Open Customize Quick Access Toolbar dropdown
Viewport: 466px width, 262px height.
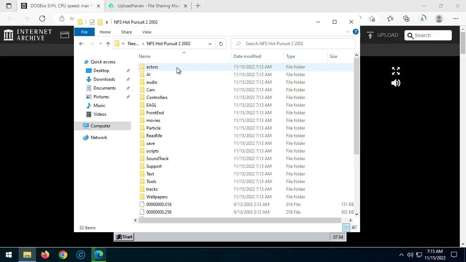(x=107, y=23)
